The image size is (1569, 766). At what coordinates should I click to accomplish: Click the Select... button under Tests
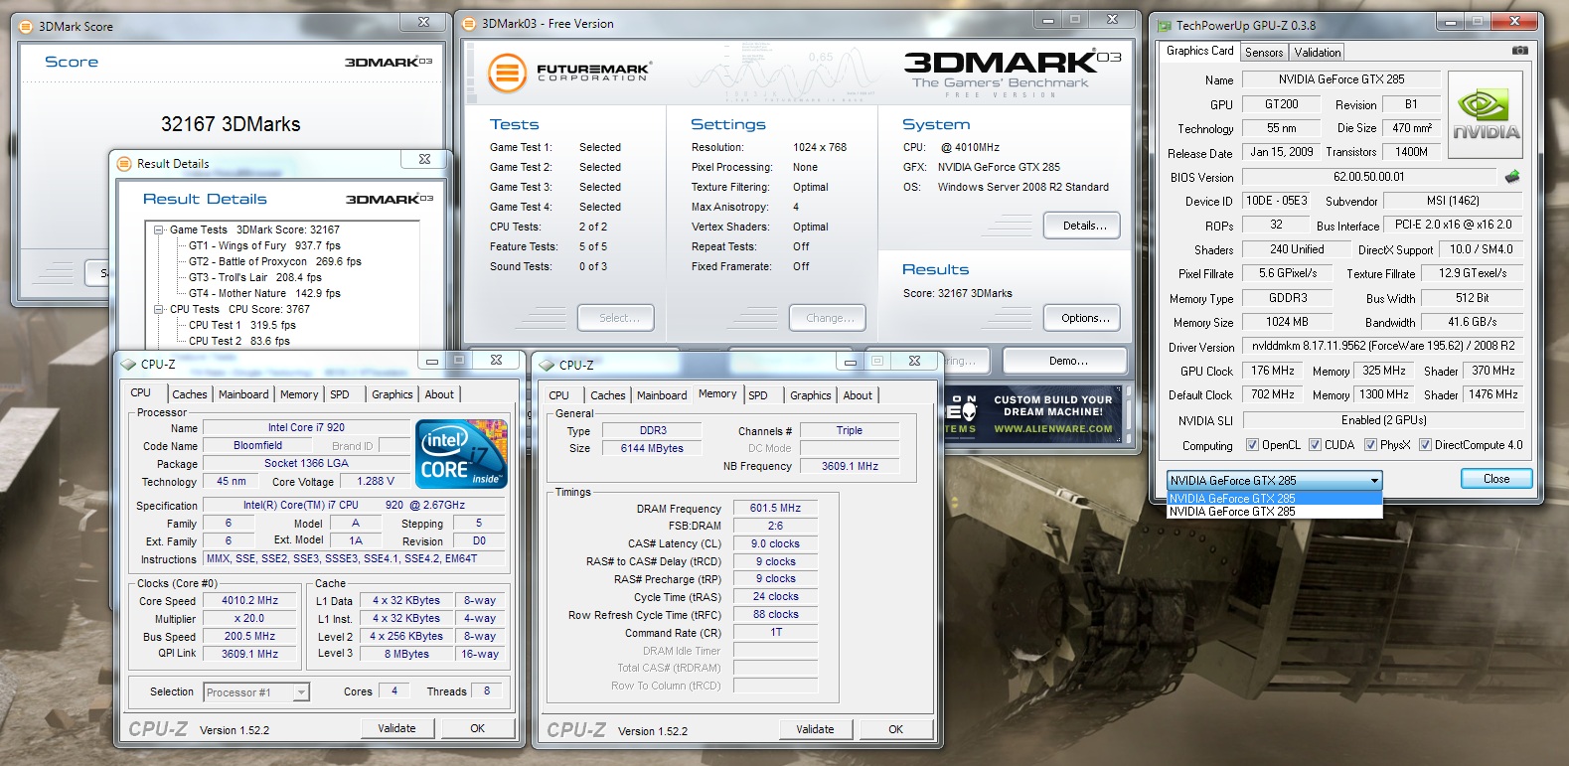(x=616, y=318)
